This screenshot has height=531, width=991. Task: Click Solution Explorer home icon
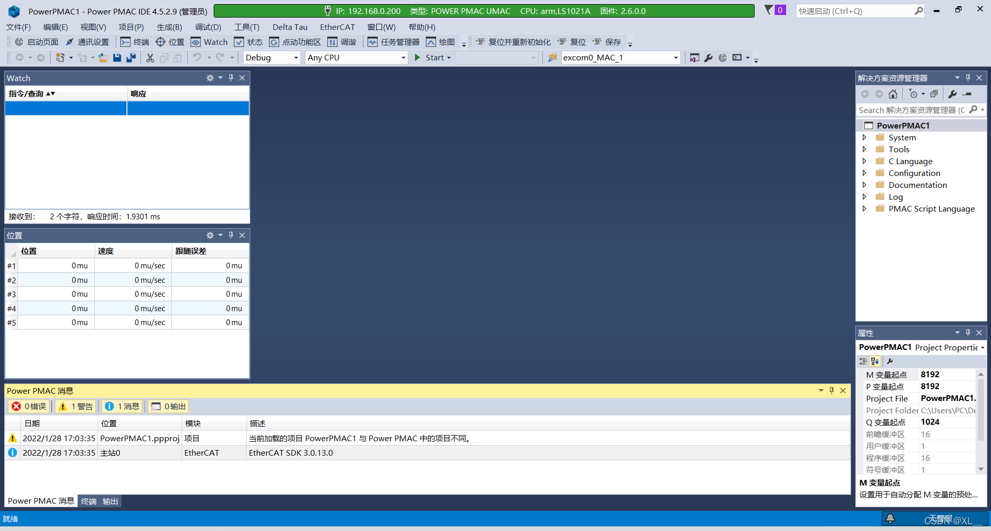point(893,94)
